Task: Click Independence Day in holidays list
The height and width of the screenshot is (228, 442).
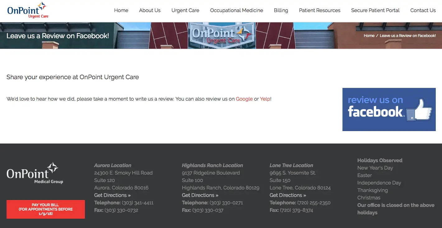Action: coord(379,183)
